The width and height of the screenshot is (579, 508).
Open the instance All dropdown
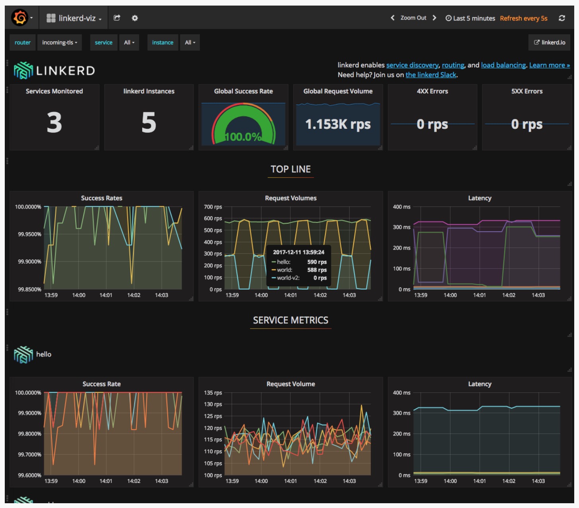[x=190, y=43]
